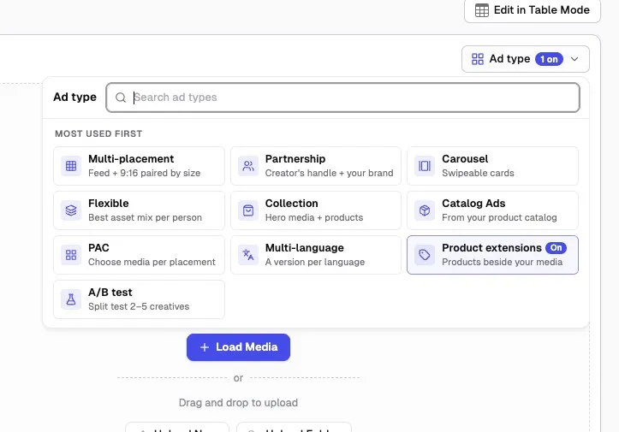Click the 'Most used first' heading

[x=98, y=133]
